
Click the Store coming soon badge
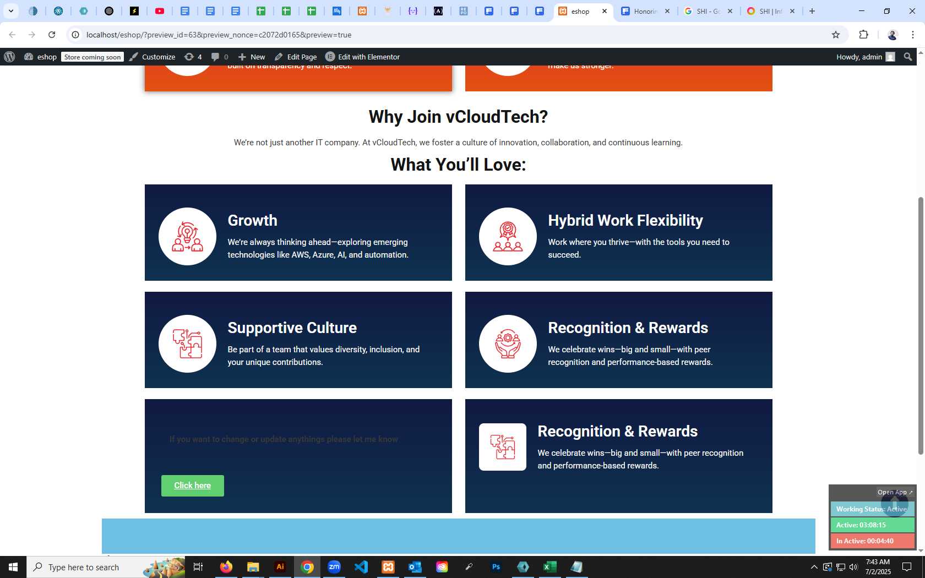tap(92, 57)
